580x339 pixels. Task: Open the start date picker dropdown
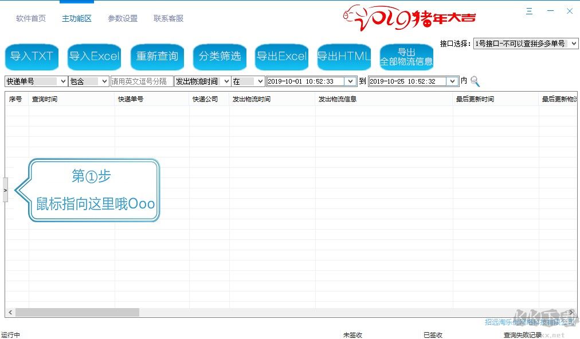(x=350, y=82)
